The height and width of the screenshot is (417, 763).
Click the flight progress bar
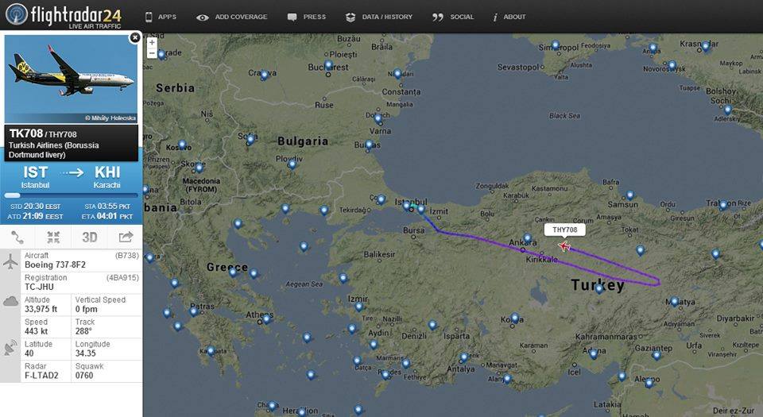(x=72, y=195)
